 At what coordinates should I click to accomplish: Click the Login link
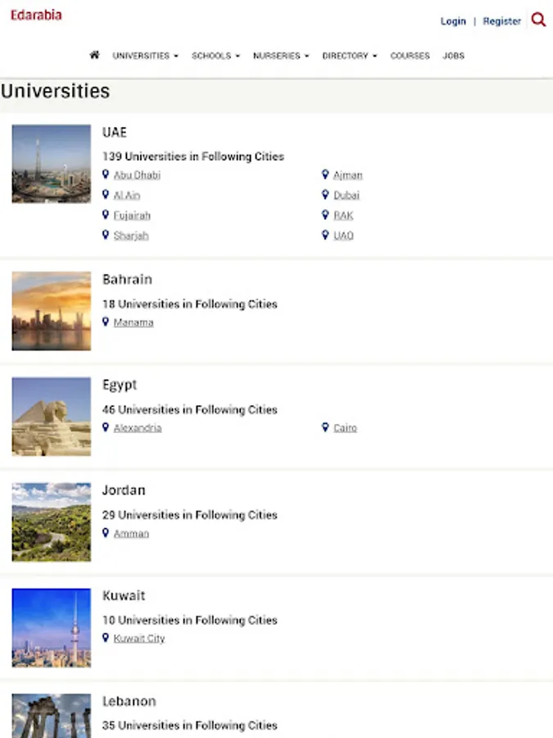(x=453, y=21)
